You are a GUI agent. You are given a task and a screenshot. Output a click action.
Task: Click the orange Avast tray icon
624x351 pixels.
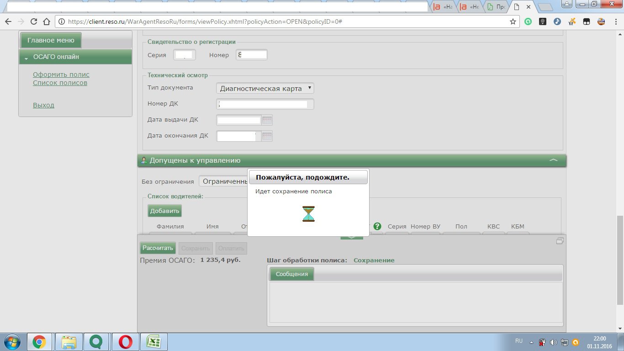click(x=576, y=341)
